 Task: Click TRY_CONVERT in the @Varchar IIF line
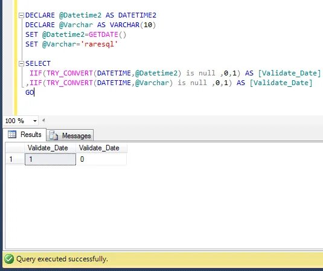click(69, 83)
